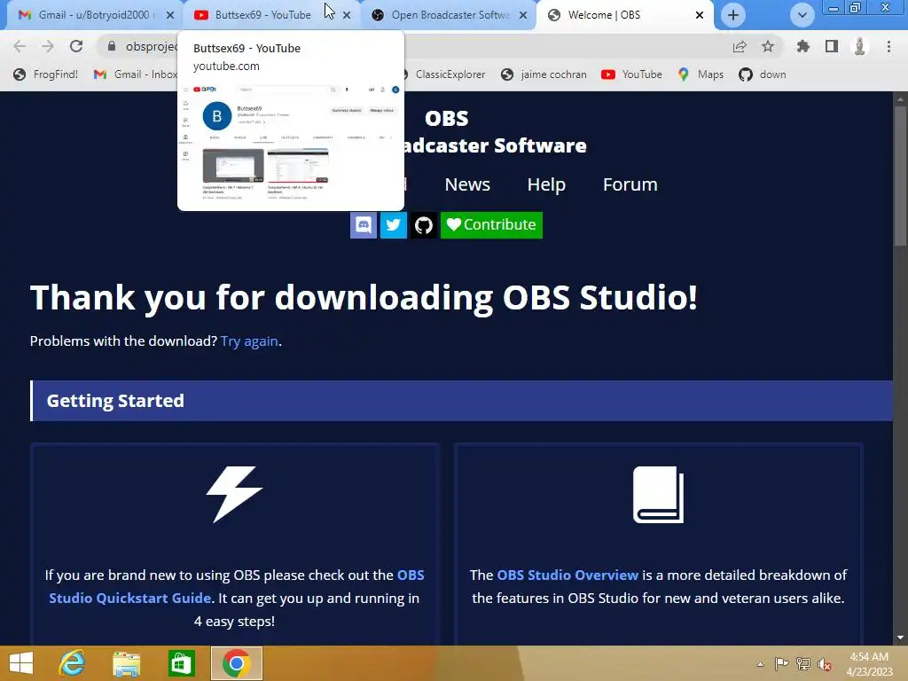This screenshot has height=681, width=908.
Task: Open the Help page
Action: (546, 184)
